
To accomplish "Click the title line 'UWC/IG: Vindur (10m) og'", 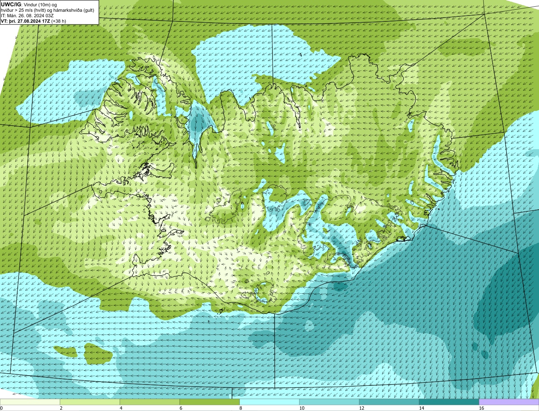I will pyautogui.click(x=29, y=4).
